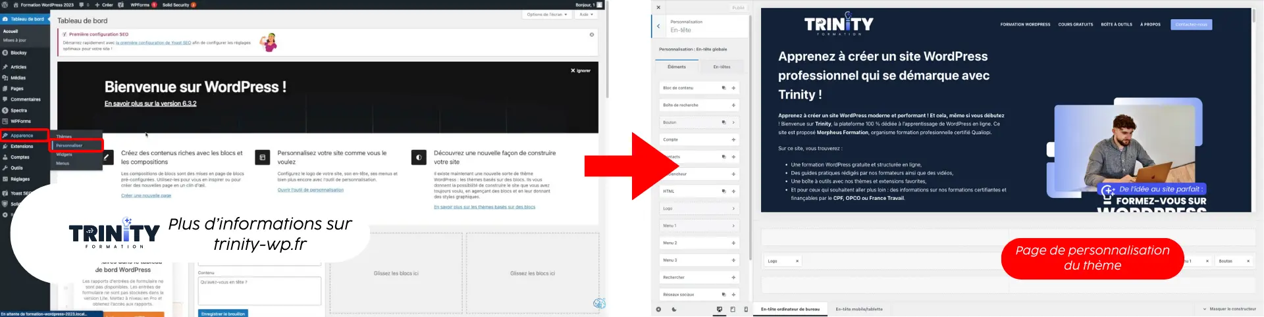Click move icon on the Boîte de recherche row
The image size is (1264, 317).
733,105
